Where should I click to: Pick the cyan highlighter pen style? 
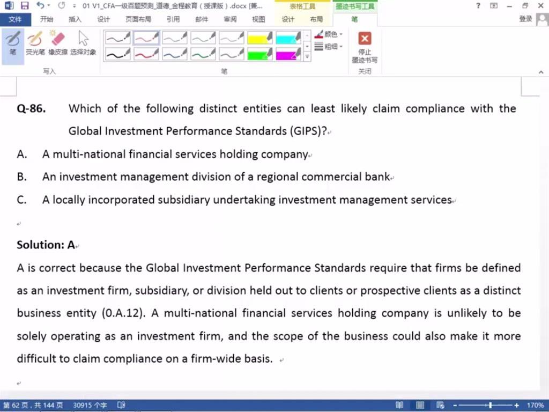tap(288, 38)
